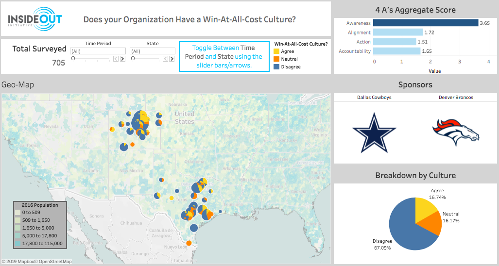The height and width of the screenshot is (266, 499).
Task: Click the State slider handle
Action: click(133, 58)
